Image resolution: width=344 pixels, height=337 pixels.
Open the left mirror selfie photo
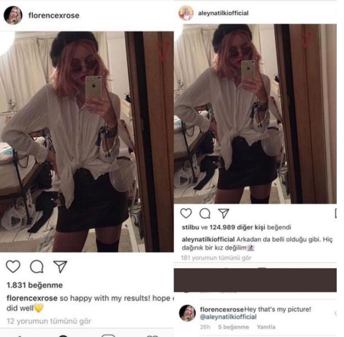pyautogui.click(x=87, y=142)
